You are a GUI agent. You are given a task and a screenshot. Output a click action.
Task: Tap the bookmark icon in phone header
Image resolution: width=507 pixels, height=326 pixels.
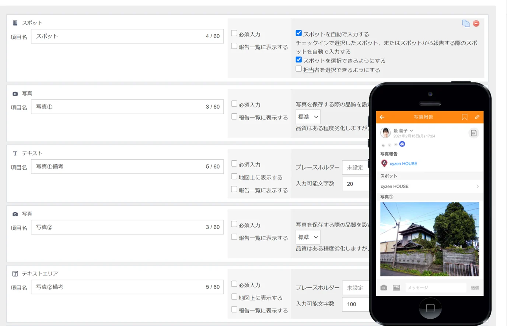point(465,117)
